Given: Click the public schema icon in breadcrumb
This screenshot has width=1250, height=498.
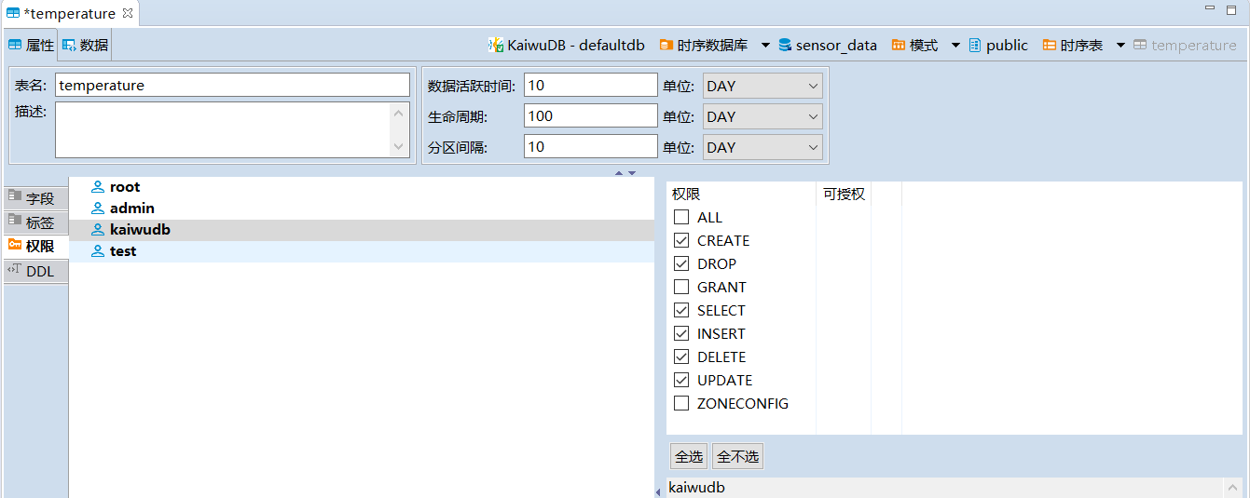Looking at the screenshot, I should 975,45.
